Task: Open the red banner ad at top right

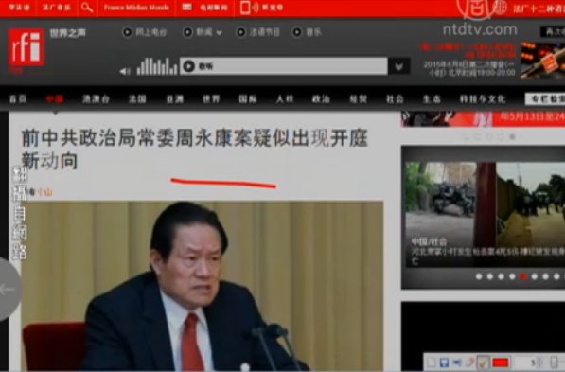Action: (483, 119)
